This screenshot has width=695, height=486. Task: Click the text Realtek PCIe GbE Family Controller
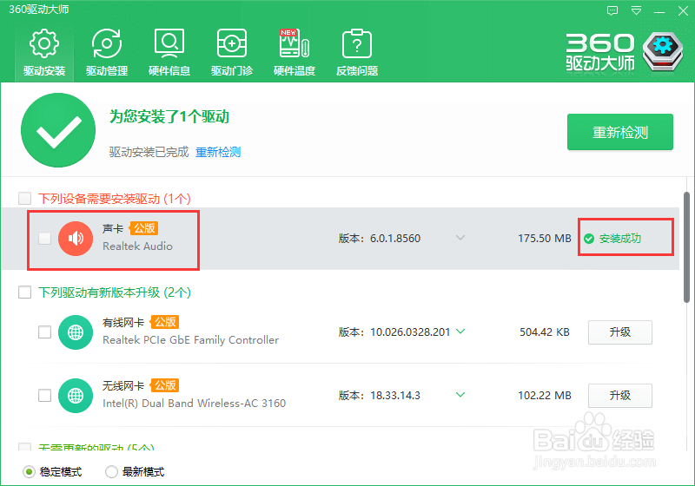pos(190,340)
